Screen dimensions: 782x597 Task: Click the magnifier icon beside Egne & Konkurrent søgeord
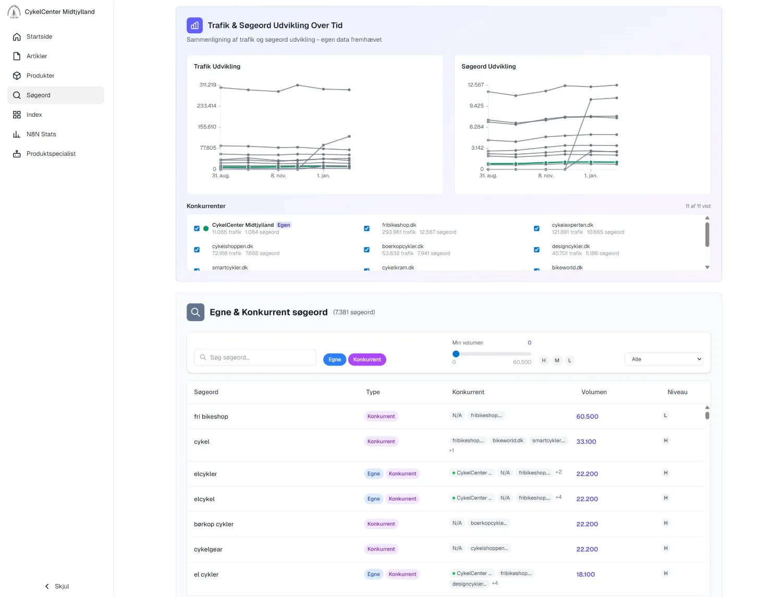coord(195,312)
